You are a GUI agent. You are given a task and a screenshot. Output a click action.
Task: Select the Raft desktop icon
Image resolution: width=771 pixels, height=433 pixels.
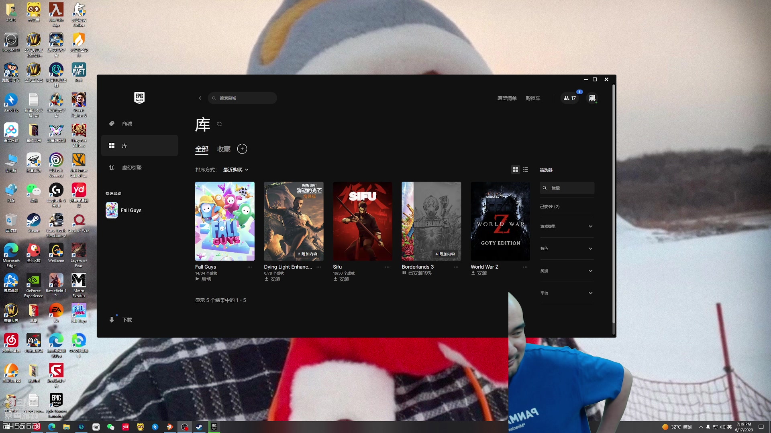coord(79,73)
